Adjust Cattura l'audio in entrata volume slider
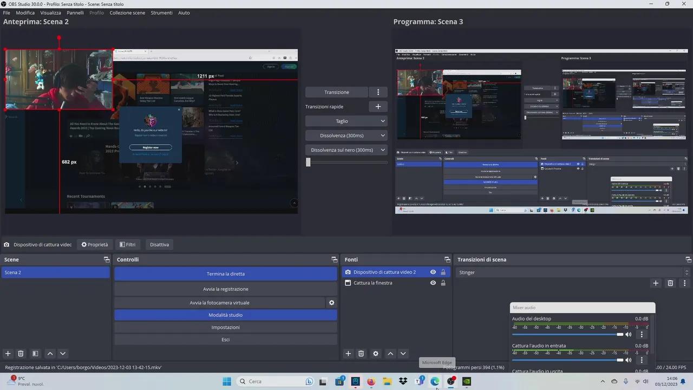This screenshot has height=390, width=693. (568, 360)
